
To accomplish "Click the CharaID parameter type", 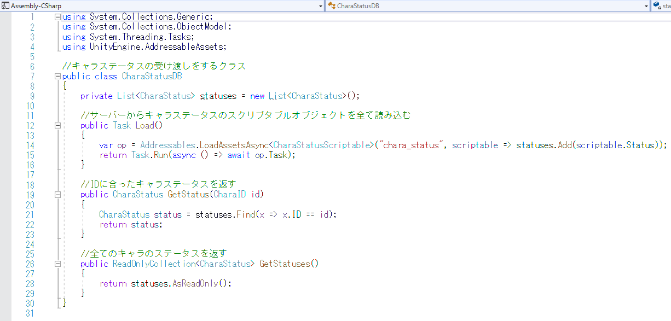I will (231, 194).
